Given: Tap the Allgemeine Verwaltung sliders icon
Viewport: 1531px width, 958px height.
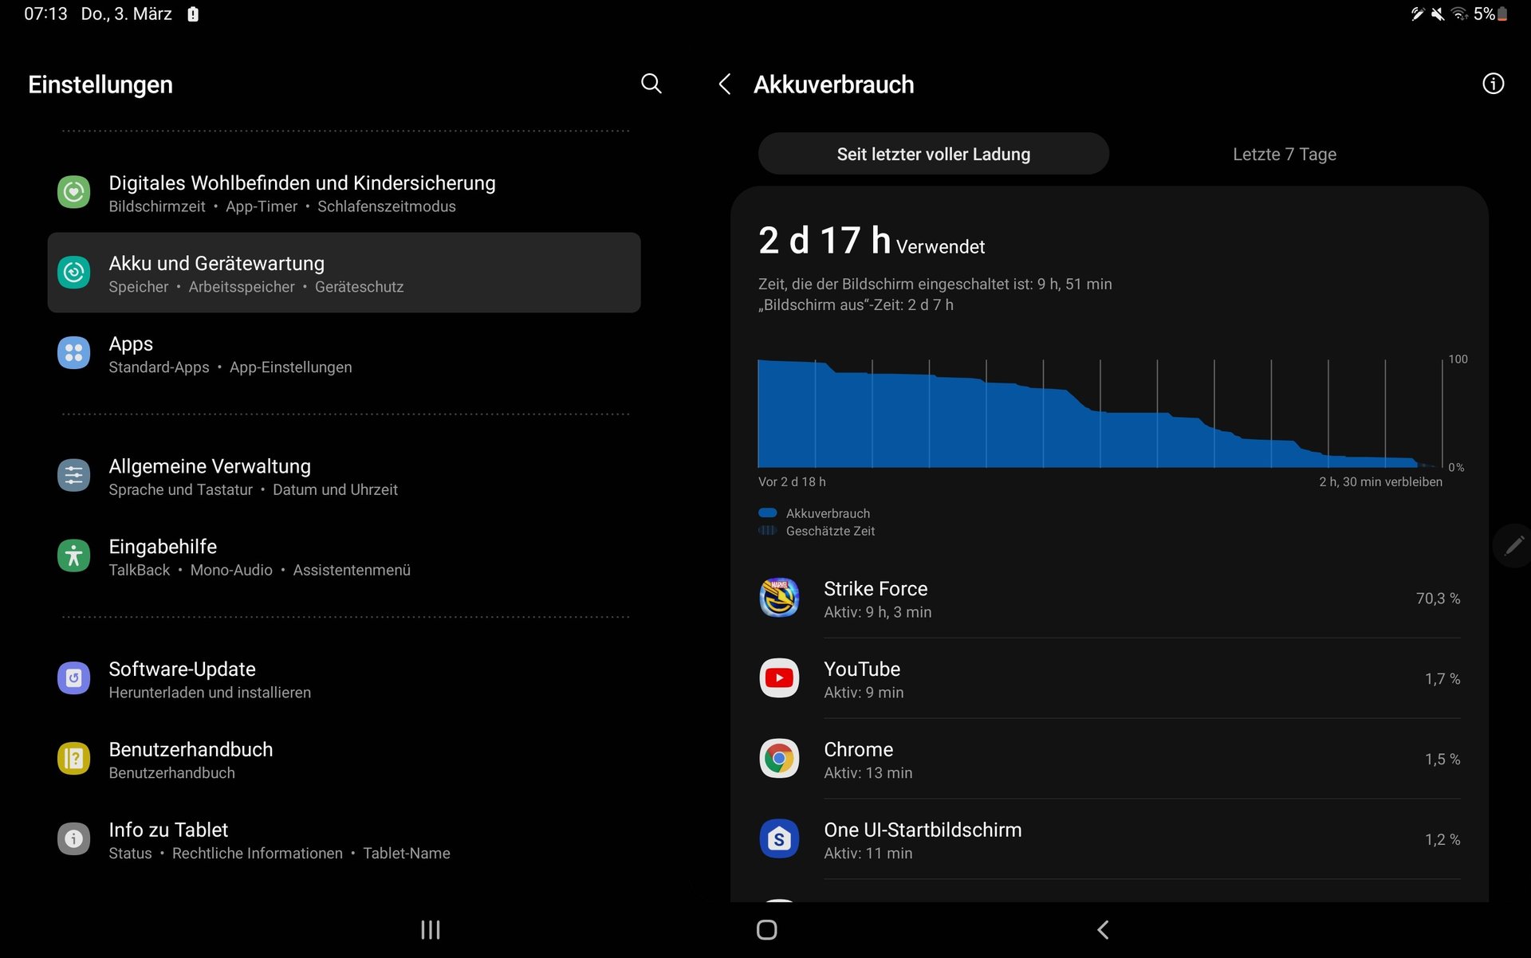Looking at the screenshot, I should [x=73, y=476].
